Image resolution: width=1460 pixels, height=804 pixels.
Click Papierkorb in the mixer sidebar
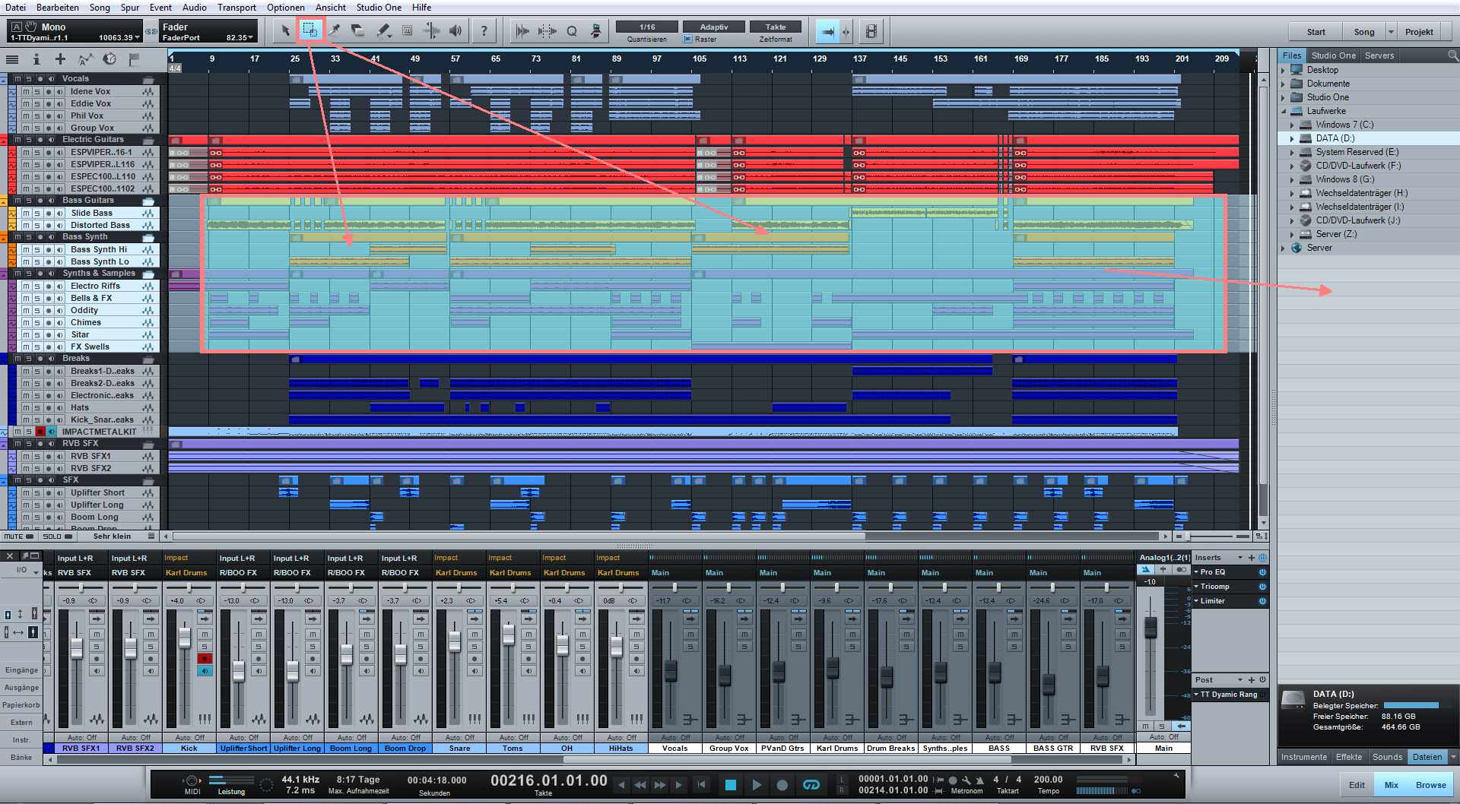point(21,705)
